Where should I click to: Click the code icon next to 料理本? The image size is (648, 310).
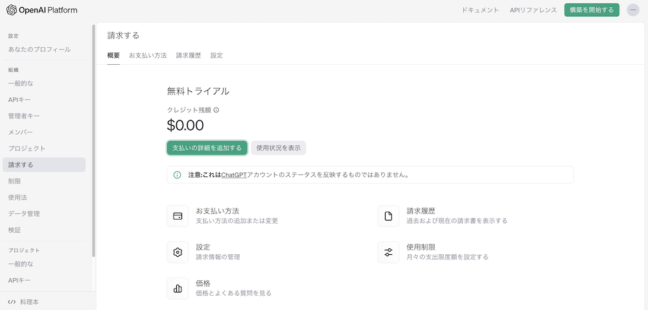pyautogui.click(x=12, y=302)
